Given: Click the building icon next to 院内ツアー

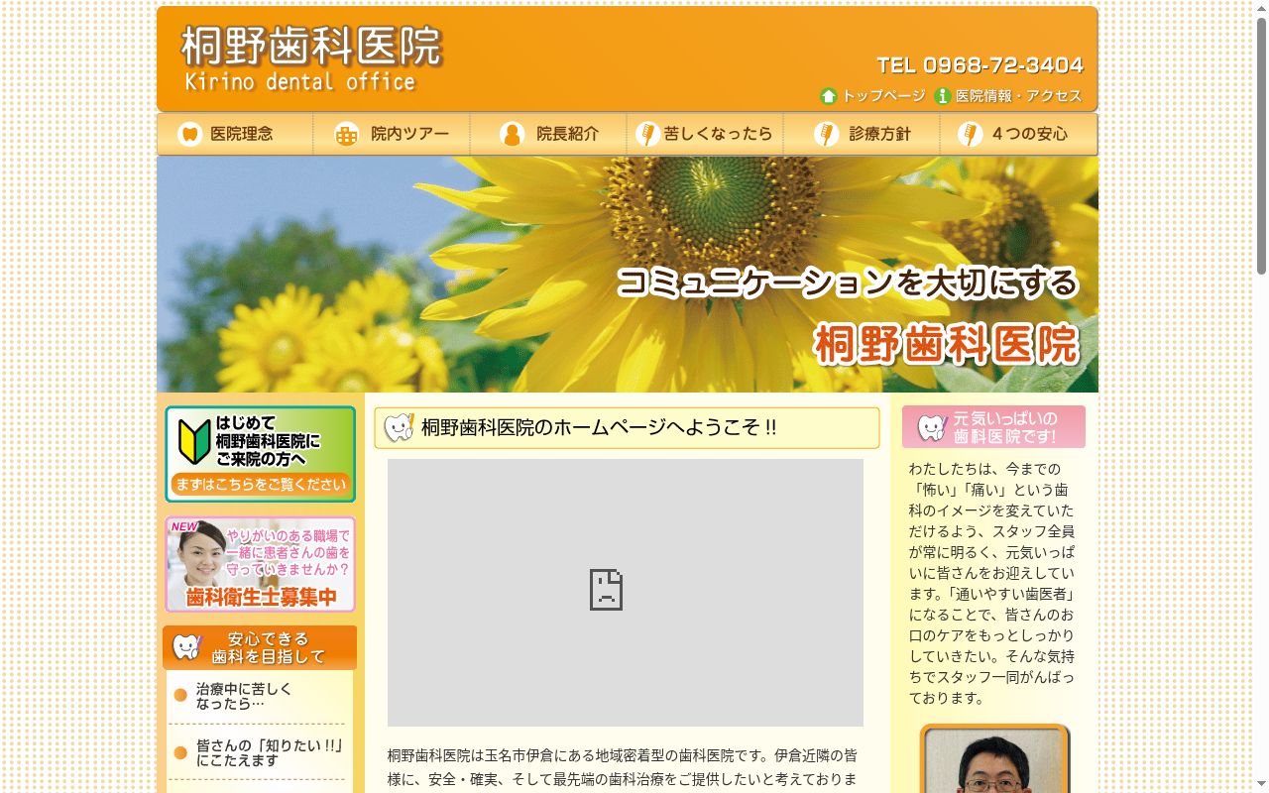Looking at the screenshot, I should (346, 134).
